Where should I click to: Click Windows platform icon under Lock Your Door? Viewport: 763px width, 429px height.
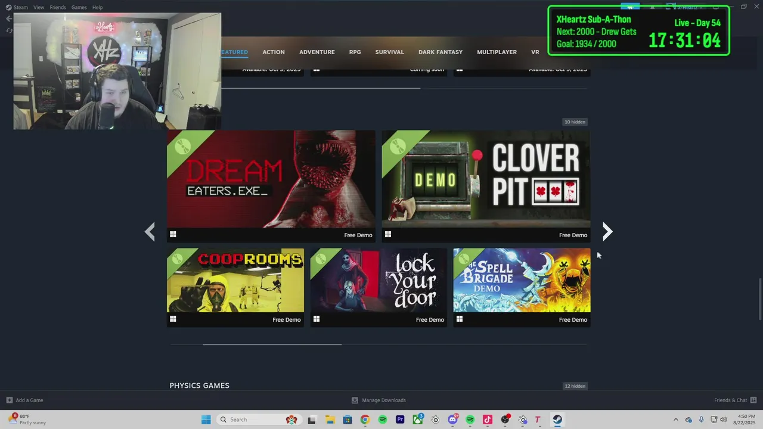click(317, 319)
